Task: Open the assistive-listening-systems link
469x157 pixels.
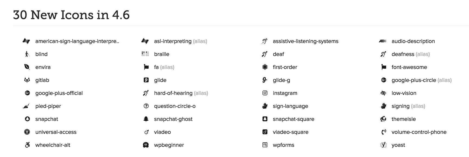Action: coord(305,41)
